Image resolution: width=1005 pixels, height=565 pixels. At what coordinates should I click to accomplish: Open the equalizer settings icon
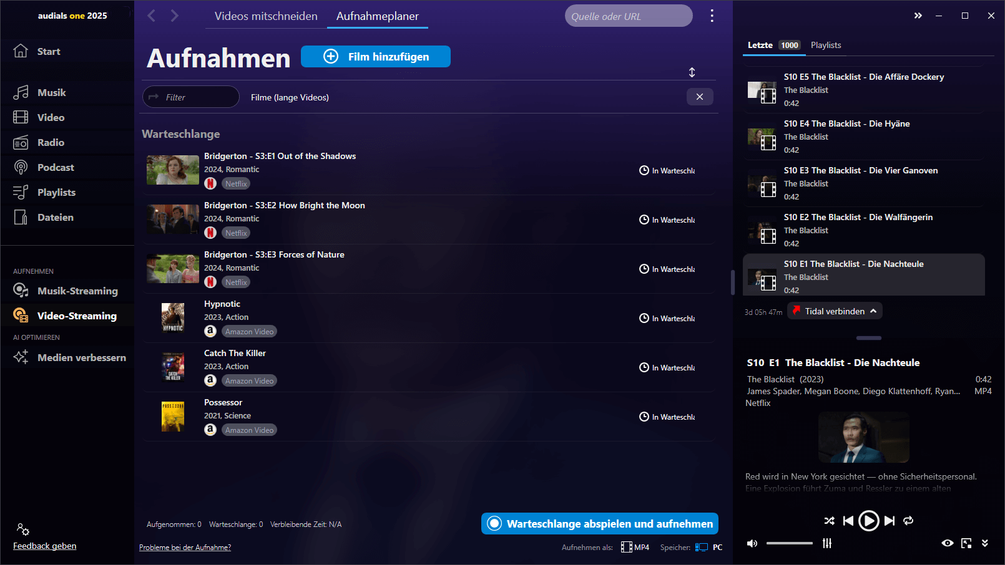point(827,543)
